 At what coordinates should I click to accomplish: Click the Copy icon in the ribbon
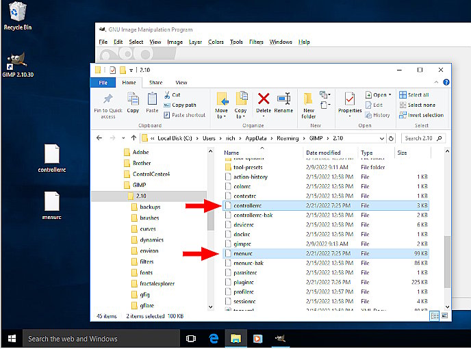133,99
